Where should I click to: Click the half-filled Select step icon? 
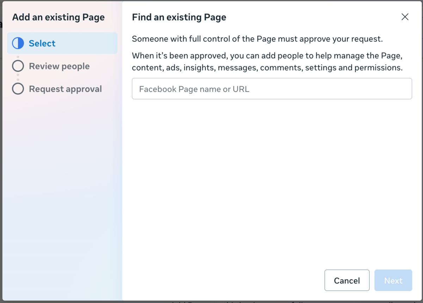[18, 43]
